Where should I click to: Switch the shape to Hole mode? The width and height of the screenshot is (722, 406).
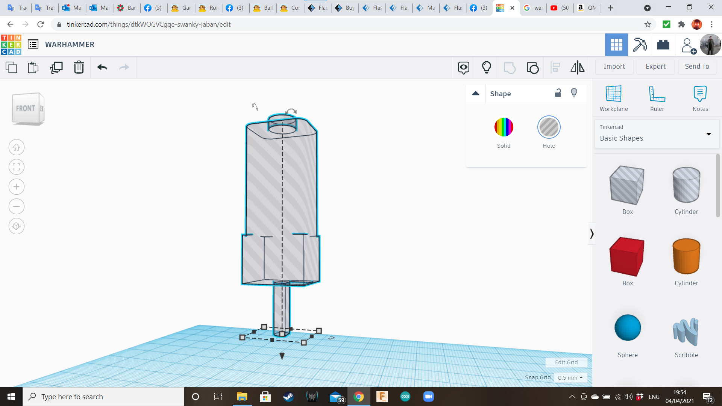(549, 127)
